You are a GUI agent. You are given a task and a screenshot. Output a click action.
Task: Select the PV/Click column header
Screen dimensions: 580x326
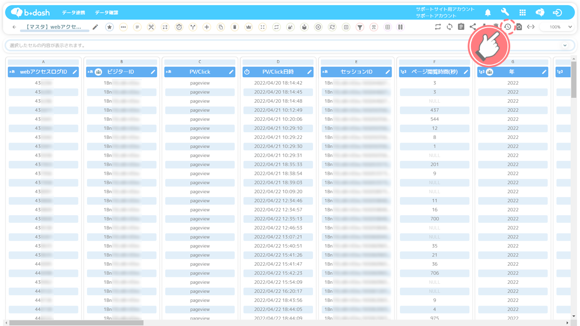(200, 72)
